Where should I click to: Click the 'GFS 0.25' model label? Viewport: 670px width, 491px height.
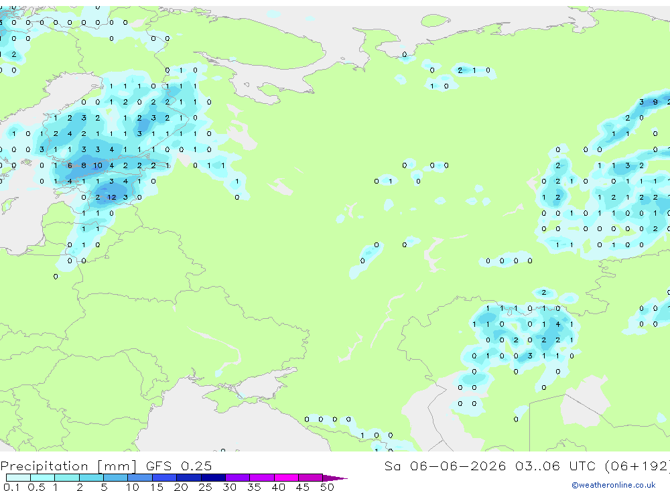tap(179, 466)
